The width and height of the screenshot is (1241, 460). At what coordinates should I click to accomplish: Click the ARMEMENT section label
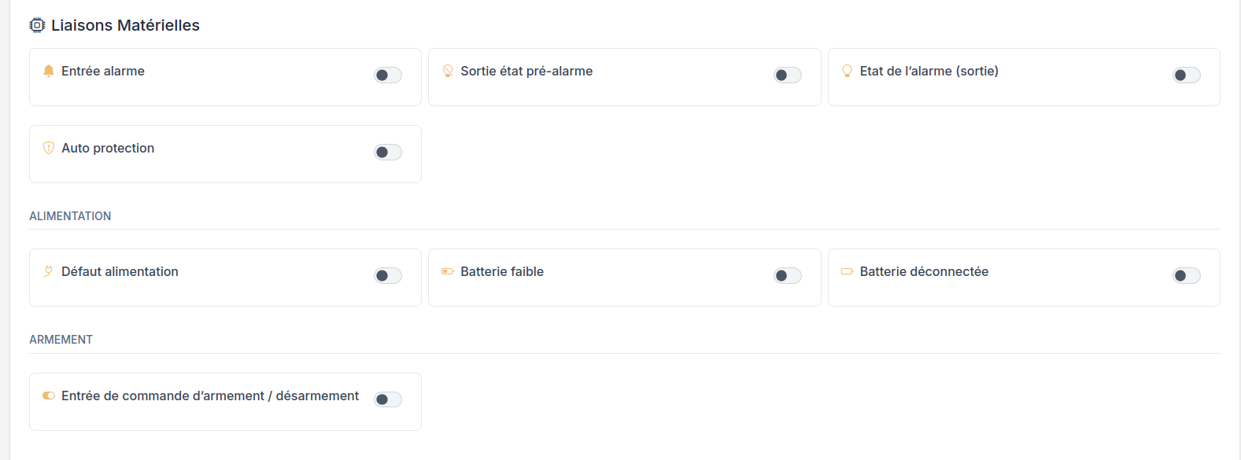pyautogui.click(x=61, y=340)
